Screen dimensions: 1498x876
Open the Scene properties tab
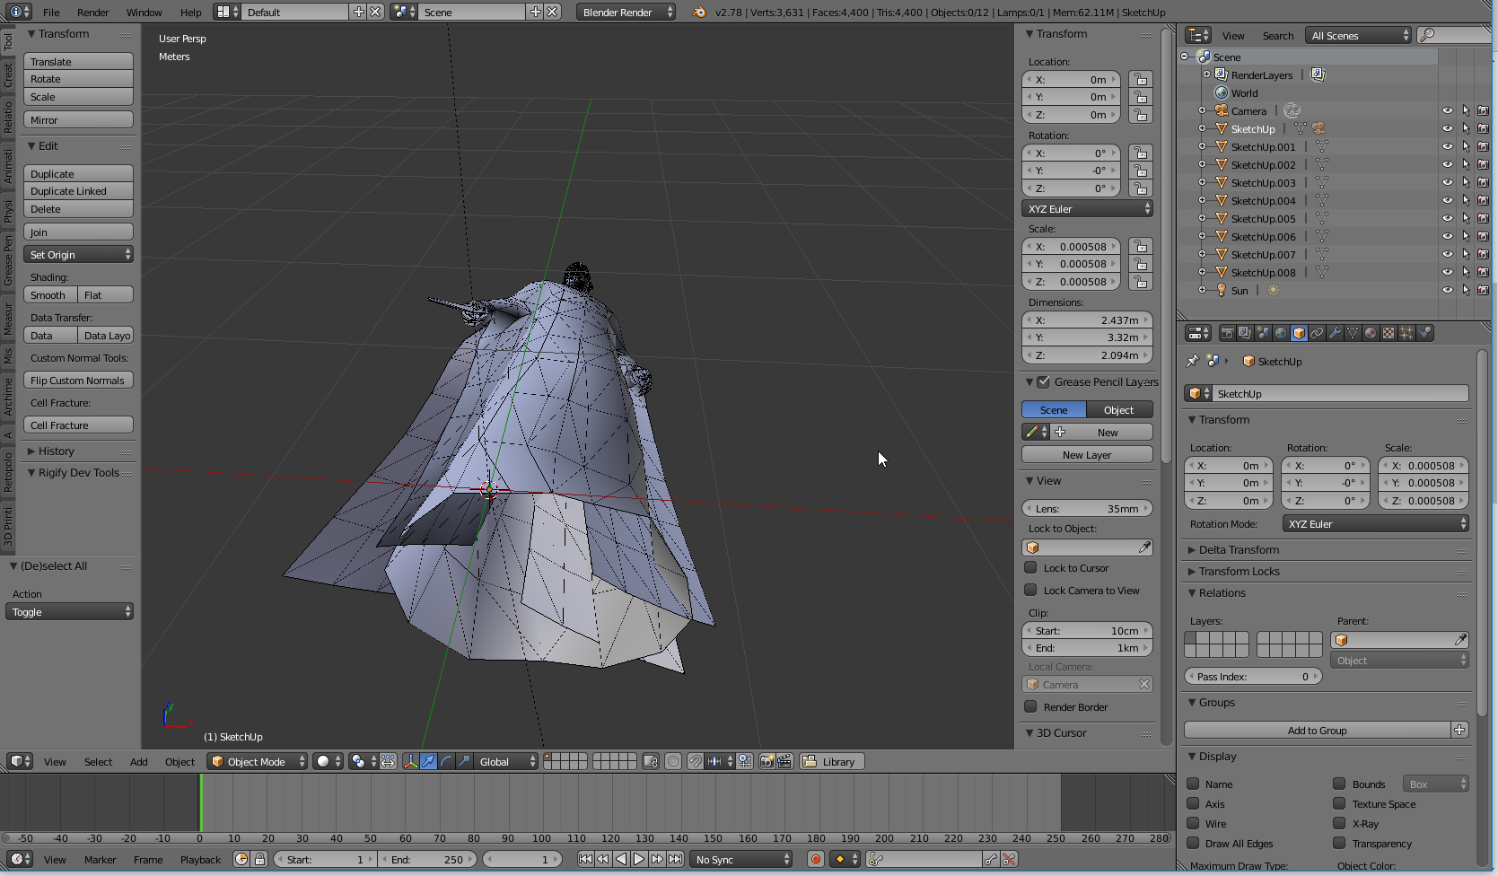(x=1263, y=333)
